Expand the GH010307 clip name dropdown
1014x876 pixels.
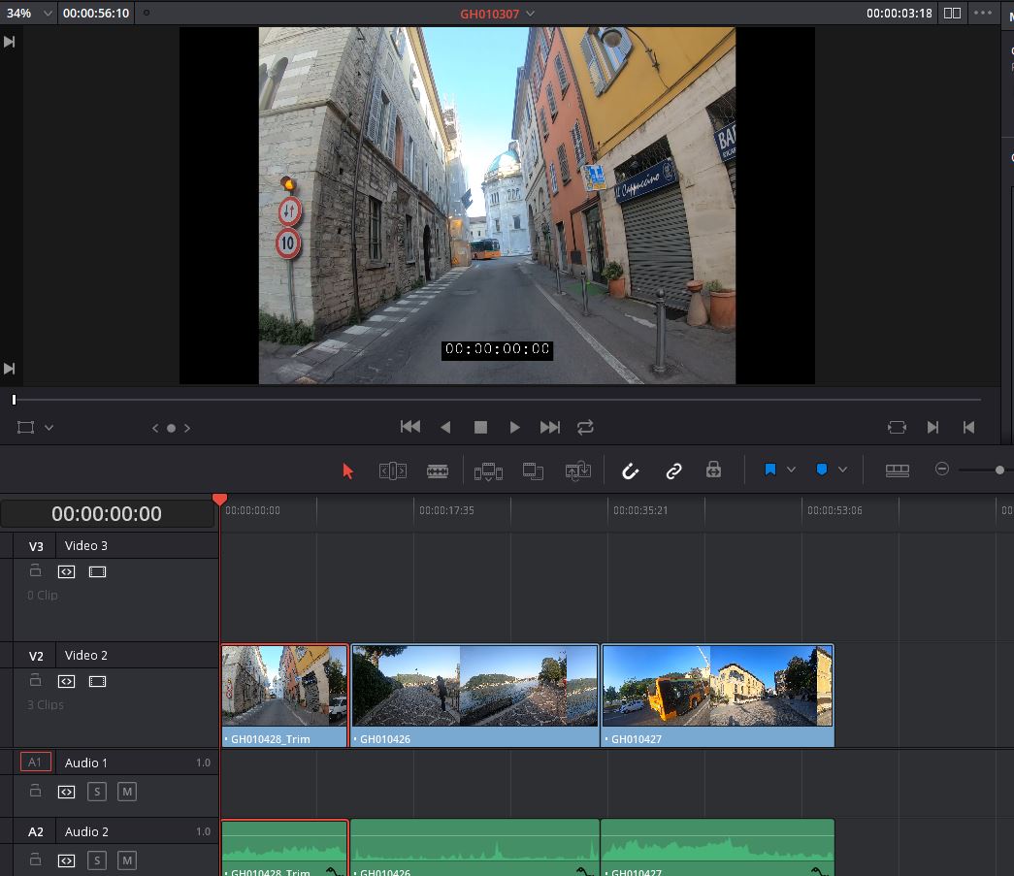click(x=530, y=14)
